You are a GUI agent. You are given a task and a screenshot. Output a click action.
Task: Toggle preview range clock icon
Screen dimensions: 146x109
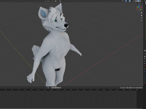(x=127, y=88)
